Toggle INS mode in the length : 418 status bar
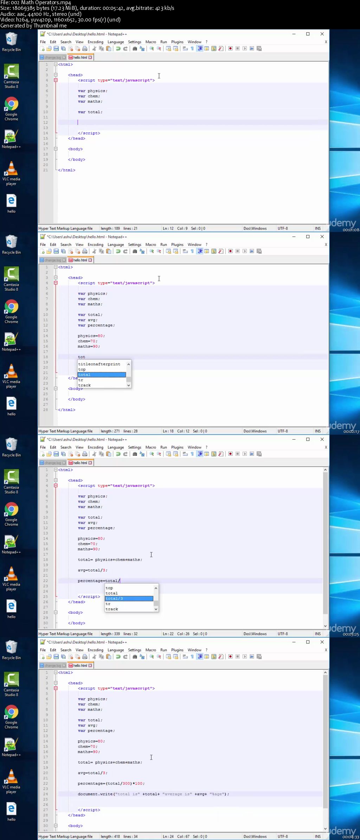Screen dimensions: 360x840 (318, 836)
